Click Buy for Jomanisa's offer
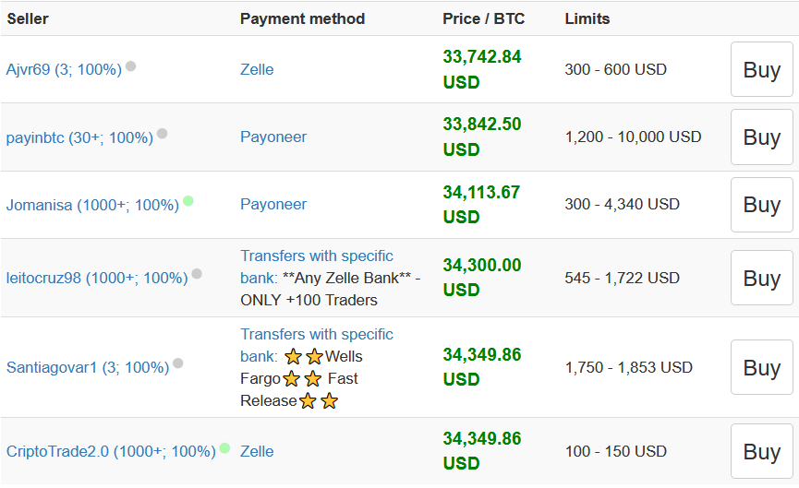This screenshot has width=799, height=488. point(761,205)
